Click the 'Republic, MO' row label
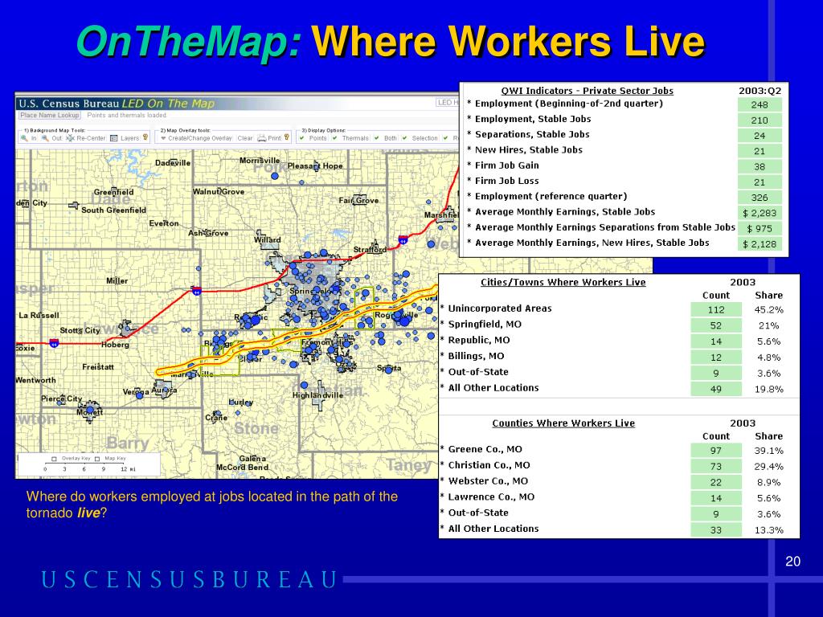823x617 pixels. click(x=479, y=340)
